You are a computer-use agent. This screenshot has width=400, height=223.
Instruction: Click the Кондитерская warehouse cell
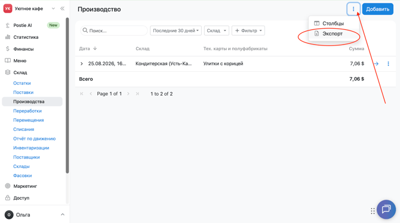pos(164,63)
